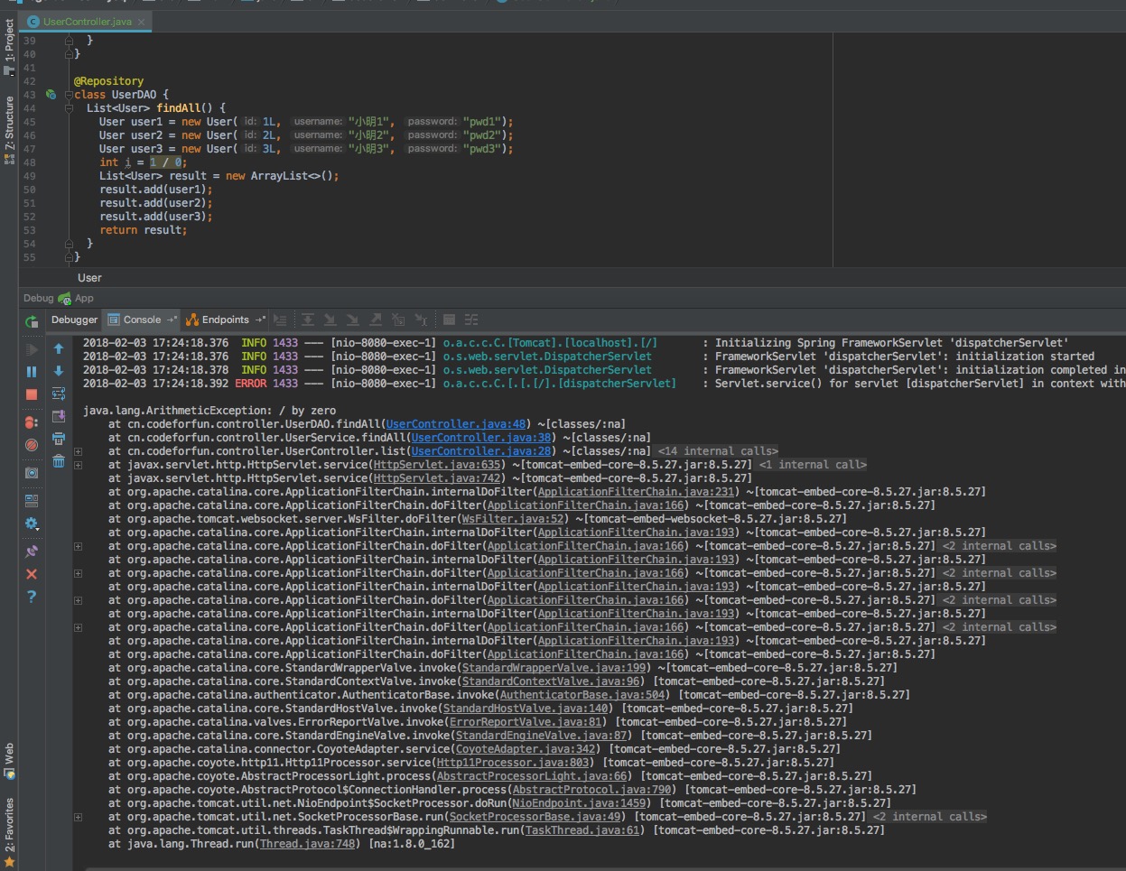Expand the '<1 internal call>' folded text
The width and height of the screenshot is (1126, 871).
click(x=813, y=465)
